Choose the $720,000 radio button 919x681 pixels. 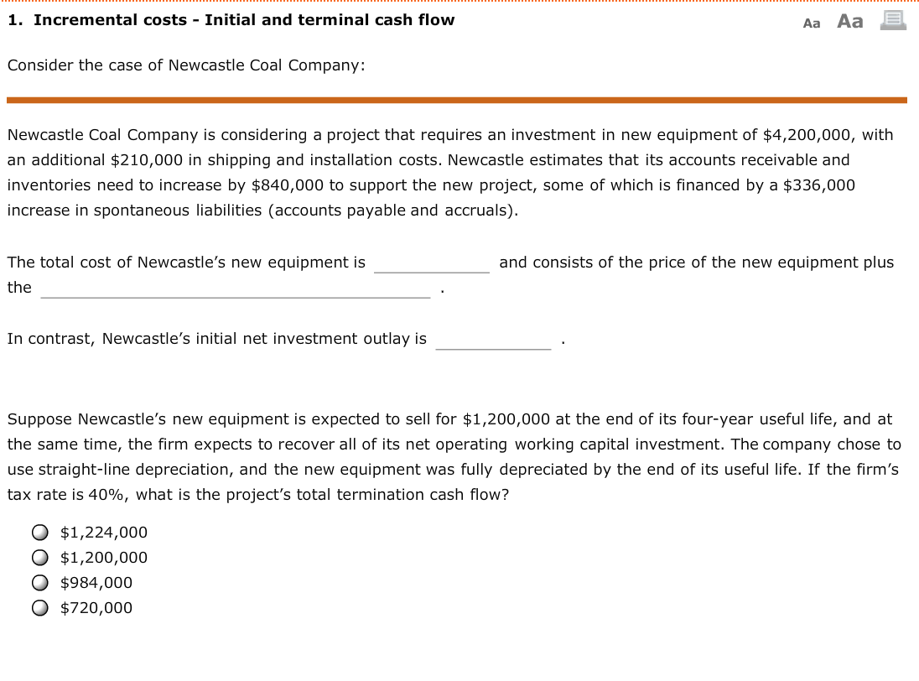pos(39,607)
